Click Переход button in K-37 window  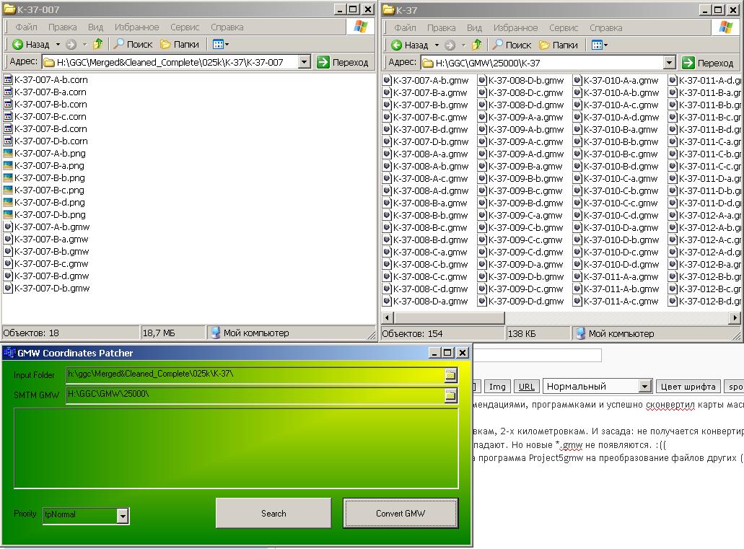pyautogui.click(x=707, y=63)
